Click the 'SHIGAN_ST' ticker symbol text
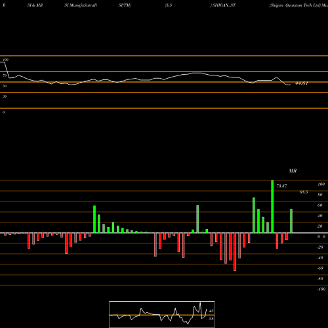This screenshot has height=328, width=328. point(224,5)
